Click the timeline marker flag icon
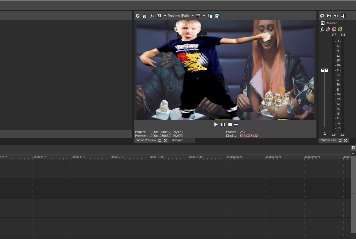 [353, 148]
